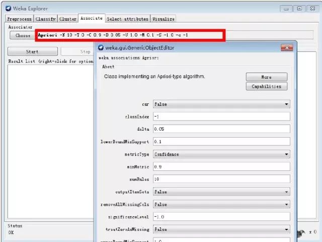
Task: Click the significanceLevel field
Action: tap(221, 217)
